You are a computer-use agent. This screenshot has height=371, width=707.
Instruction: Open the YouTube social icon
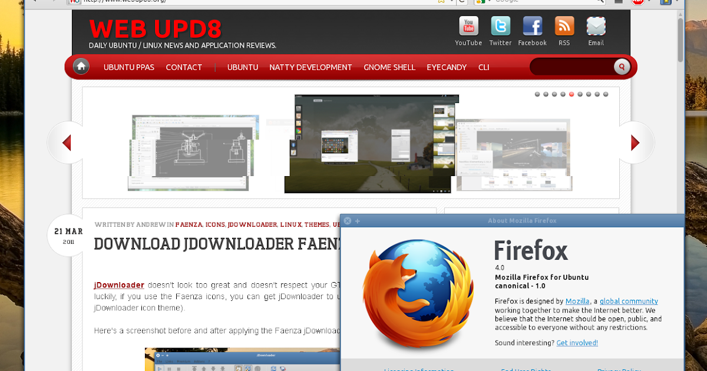[x=468, y=26]
